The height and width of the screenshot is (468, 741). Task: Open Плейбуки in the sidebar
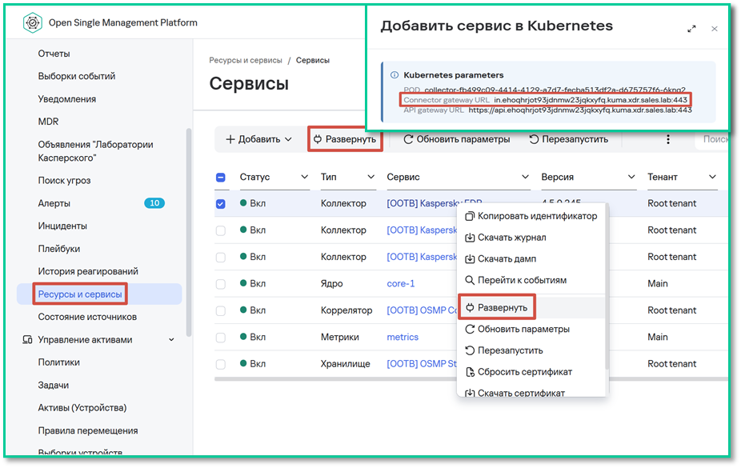(59, 249)
